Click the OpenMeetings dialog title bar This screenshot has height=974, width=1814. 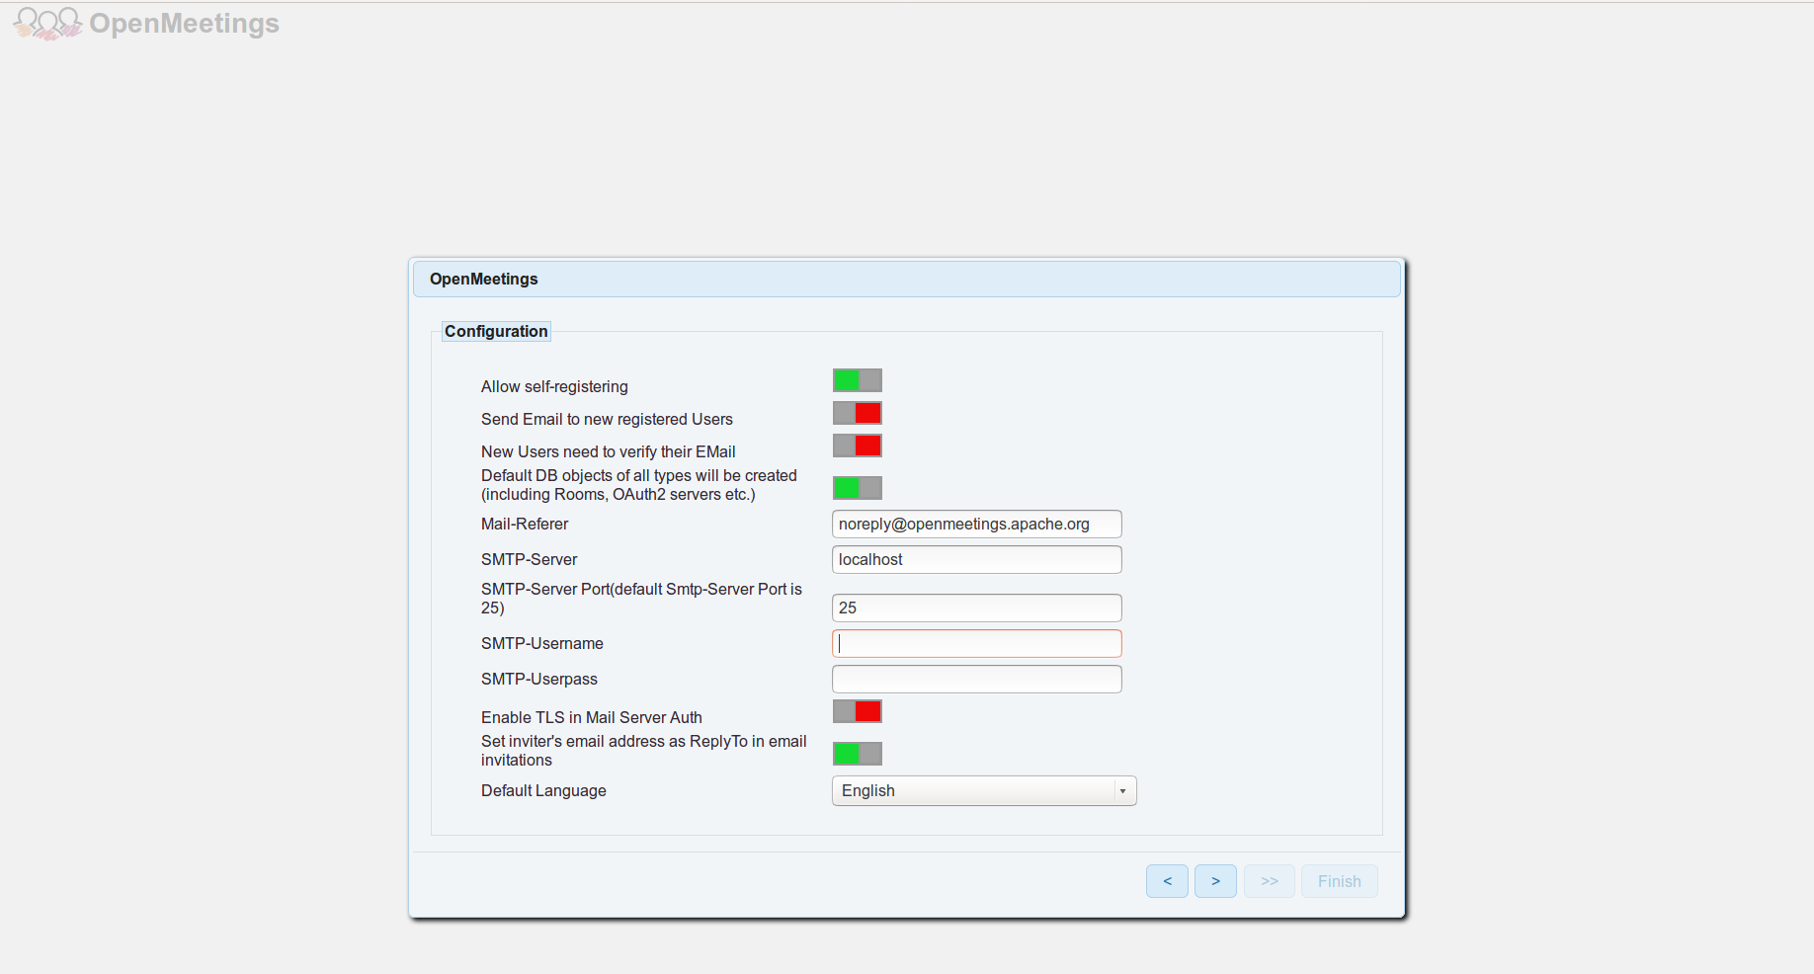coord(907,279)
